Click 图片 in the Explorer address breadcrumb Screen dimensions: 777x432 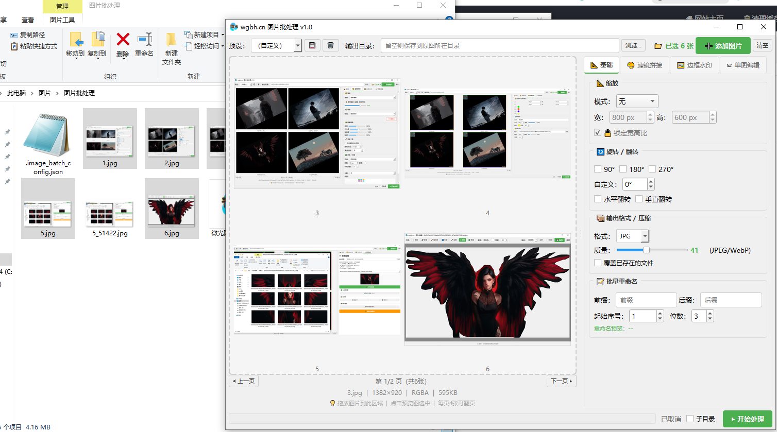(45, 93)
